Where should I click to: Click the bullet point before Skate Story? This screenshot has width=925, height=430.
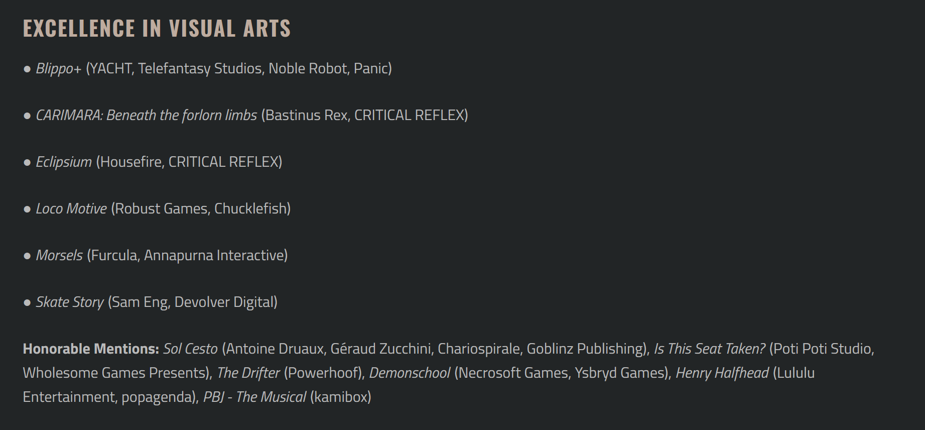click(27, 302)
